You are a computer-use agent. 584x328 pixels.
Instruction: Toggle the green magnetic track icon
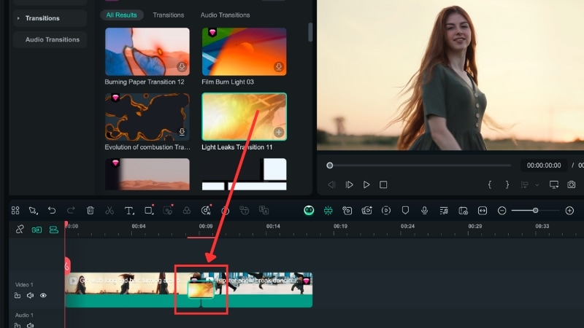[53, 230]
